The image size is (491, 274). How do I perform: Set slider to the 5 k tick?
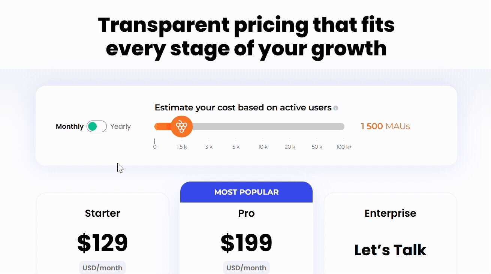pos(236,147)
